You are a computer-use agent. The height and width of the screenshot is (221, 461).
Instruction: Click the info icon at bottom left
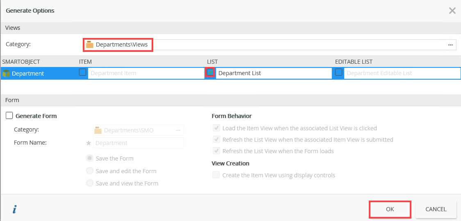[14, 210]
